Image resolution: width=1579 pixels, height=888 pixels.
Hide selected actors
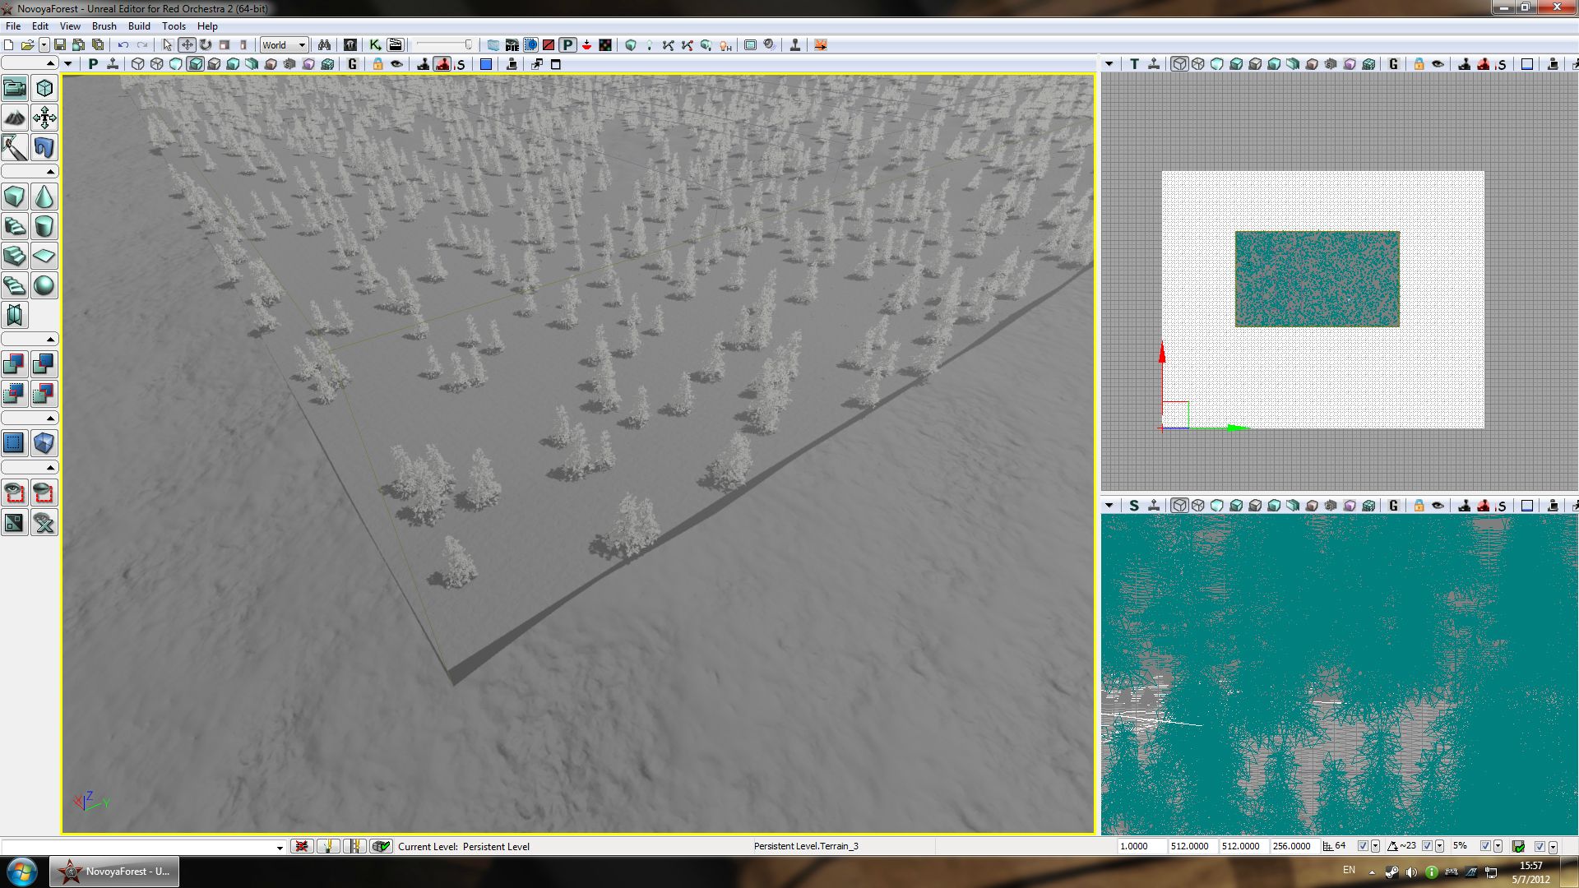pos(44,493)
